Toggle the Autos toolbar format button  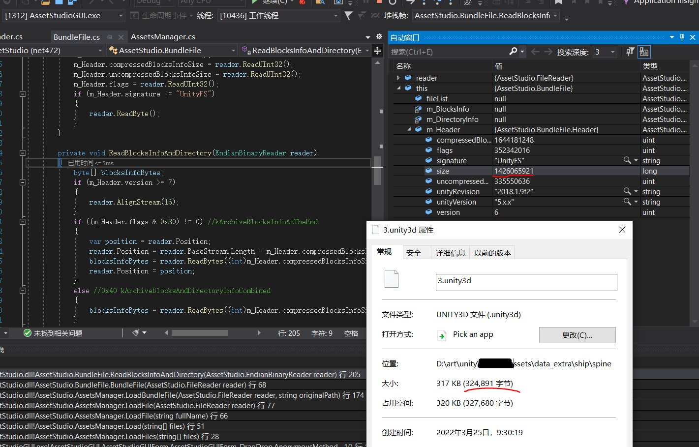(644, 52)
